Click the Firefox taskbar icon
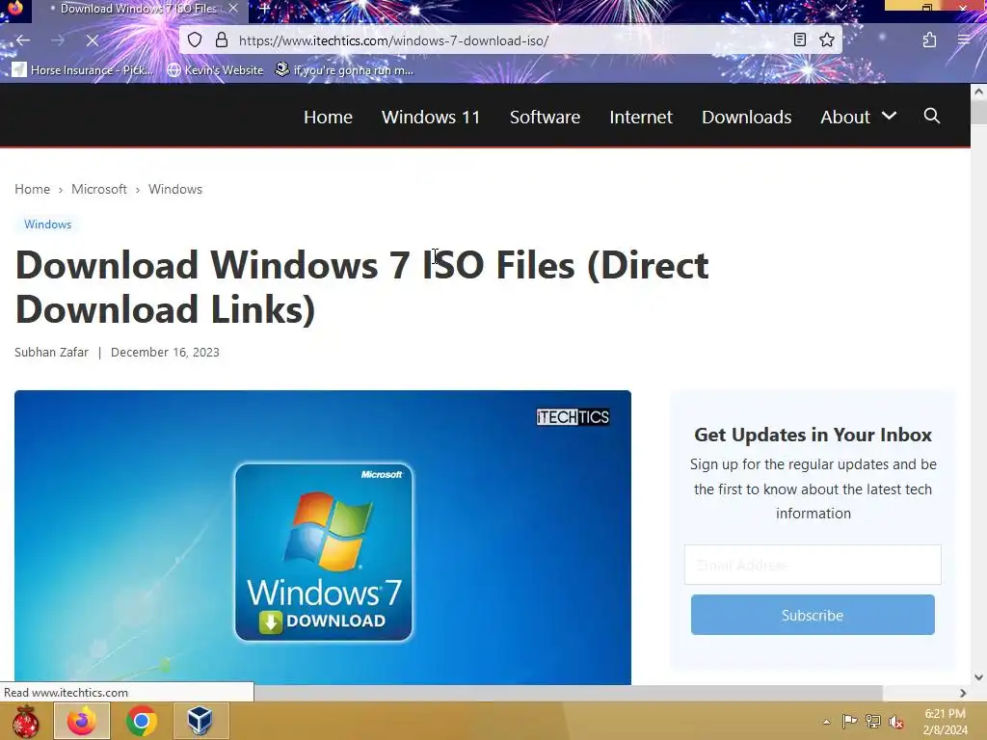 (82, 721)
